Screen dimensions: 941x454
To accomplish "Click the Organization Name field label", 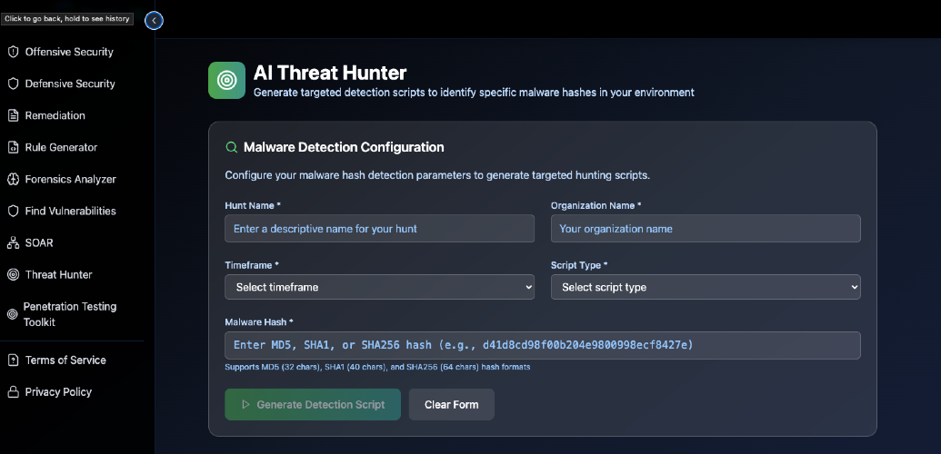I will click(596, 205).
